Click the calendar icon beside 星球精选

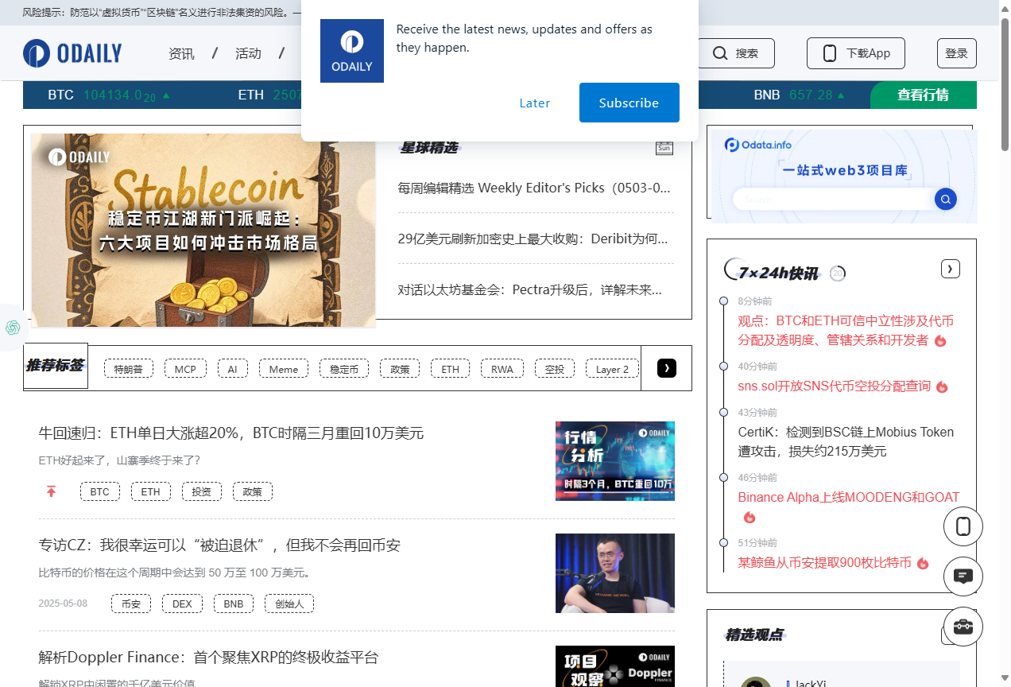pos(664,147)
